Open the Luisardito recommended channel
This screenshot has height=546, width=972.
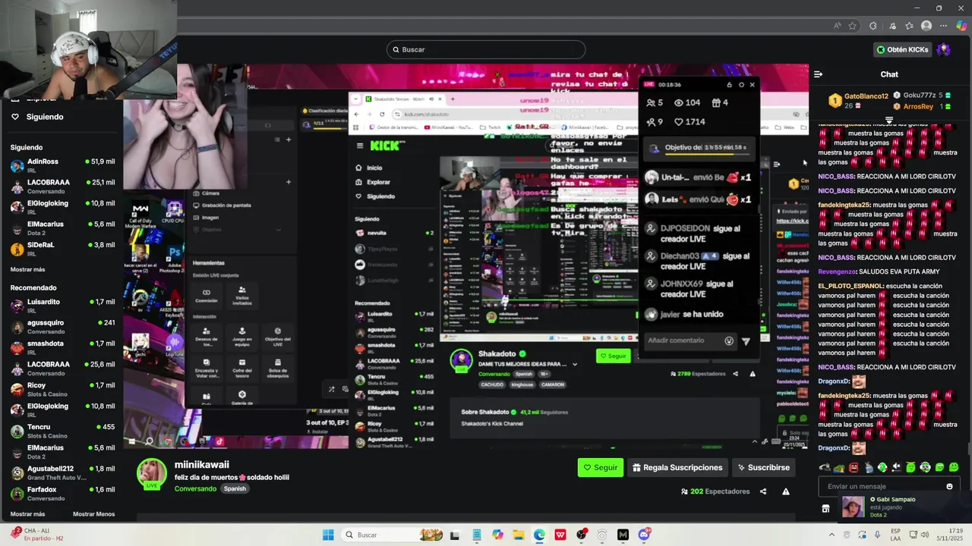pos(62,306)
